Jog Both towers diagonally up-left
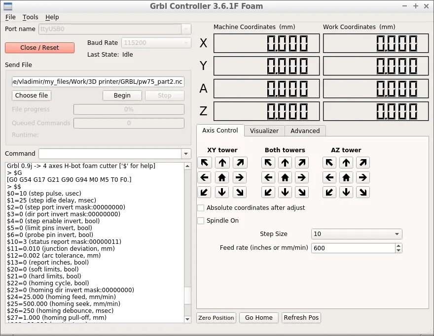This screenshot has width=434, height=336. tap(268, 163)
